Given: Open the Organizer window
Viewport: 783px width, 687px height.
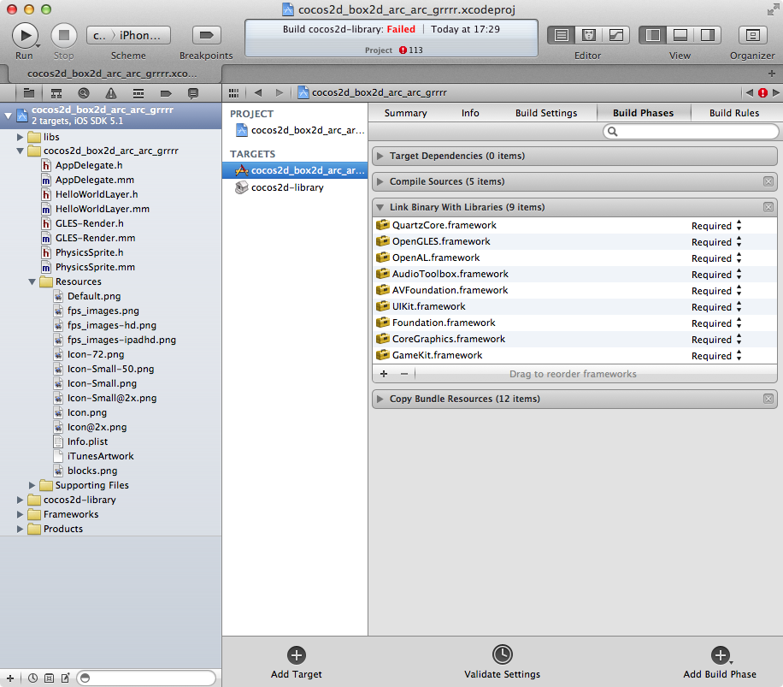Looking at the screenshot, I should 752,35.
